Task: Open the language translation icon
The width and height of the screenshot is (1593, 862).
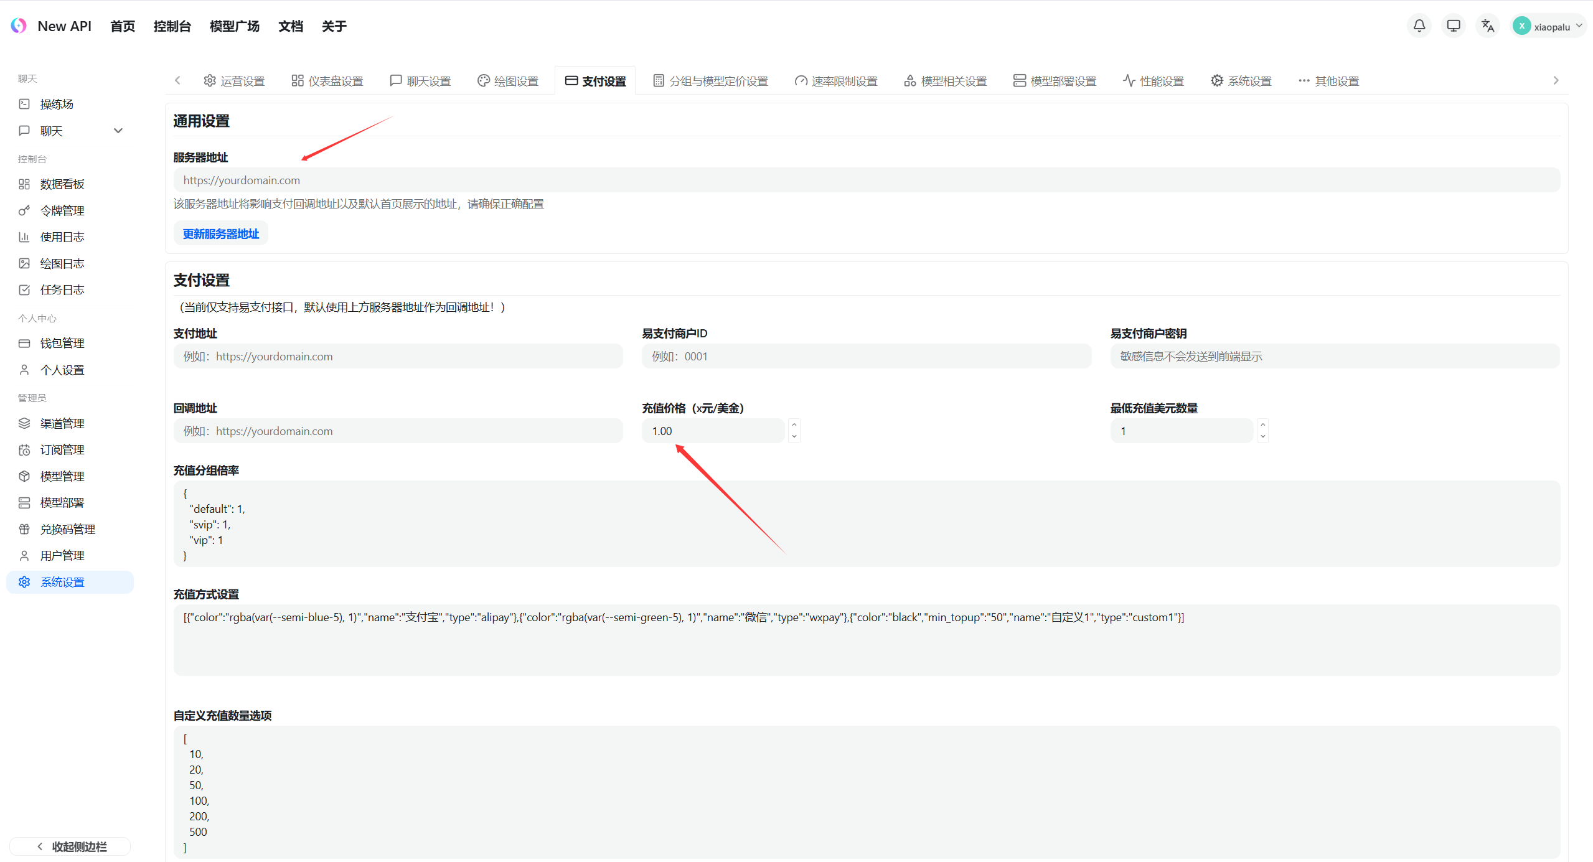Action: 1487,26
